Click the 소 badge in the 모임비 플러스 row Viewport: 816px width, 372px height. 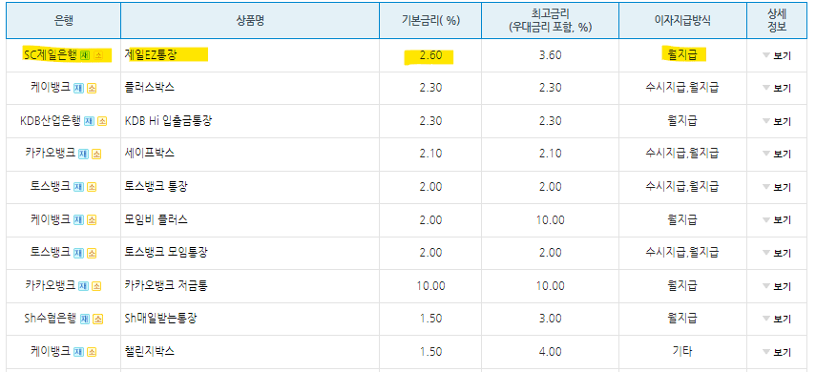click(x=92, y=220)
